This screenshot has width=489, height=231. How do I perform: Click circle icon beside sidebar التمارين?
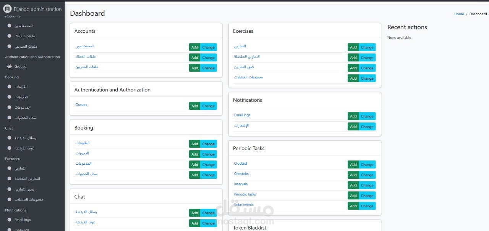(9, 168)
